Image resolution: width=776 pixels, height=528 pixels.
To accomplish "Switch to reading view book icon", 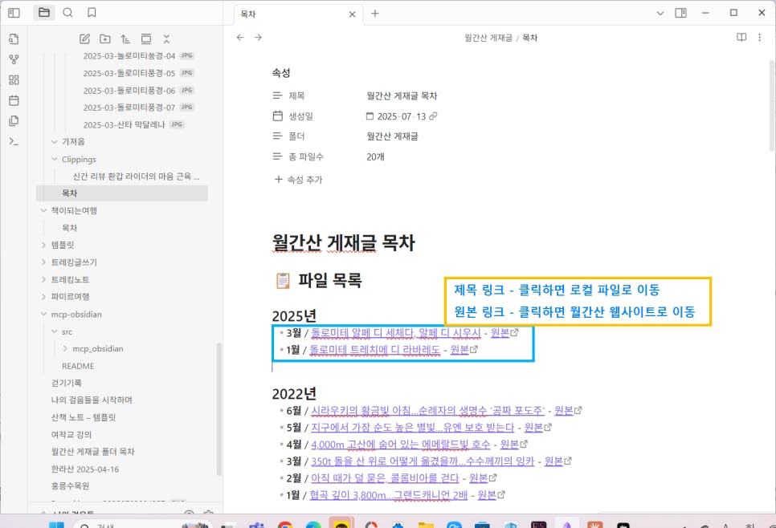I will (x=741, y=38).
